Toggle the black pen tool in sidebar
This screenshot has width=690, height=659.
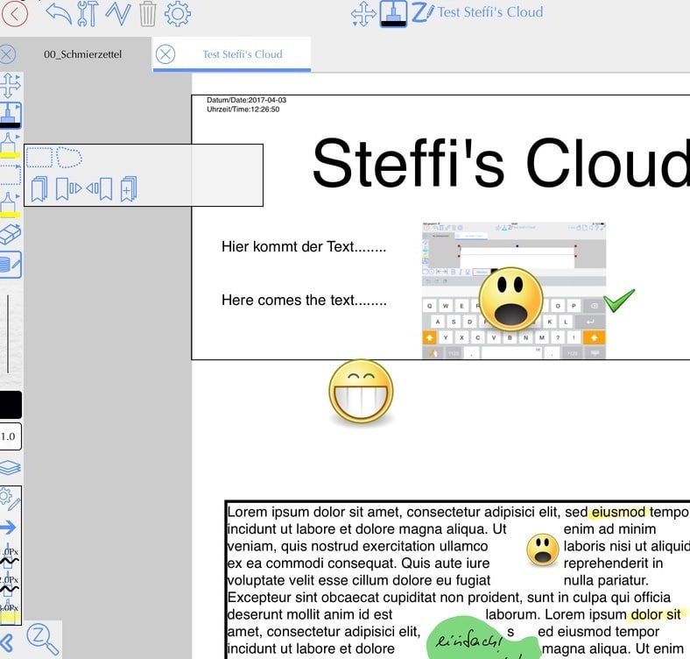[x=11, y=115]
